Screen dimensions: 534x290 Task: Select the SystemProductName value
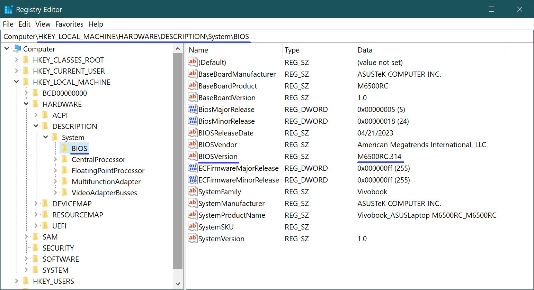231,215
